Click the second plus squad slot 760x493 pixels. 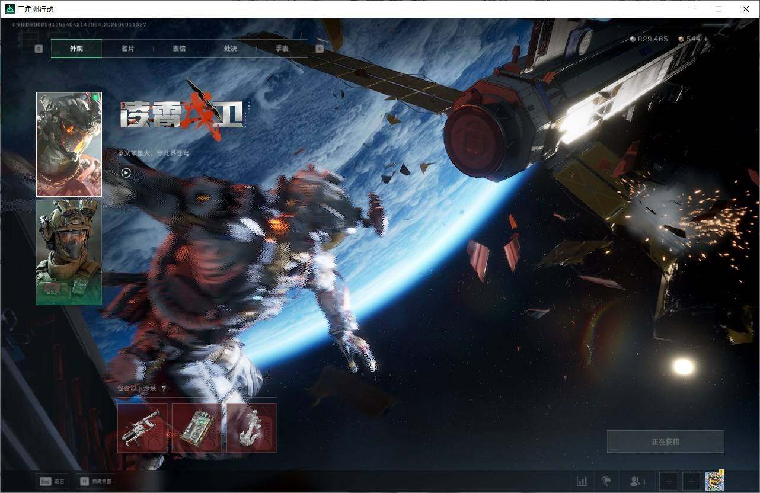pos(691,482)
